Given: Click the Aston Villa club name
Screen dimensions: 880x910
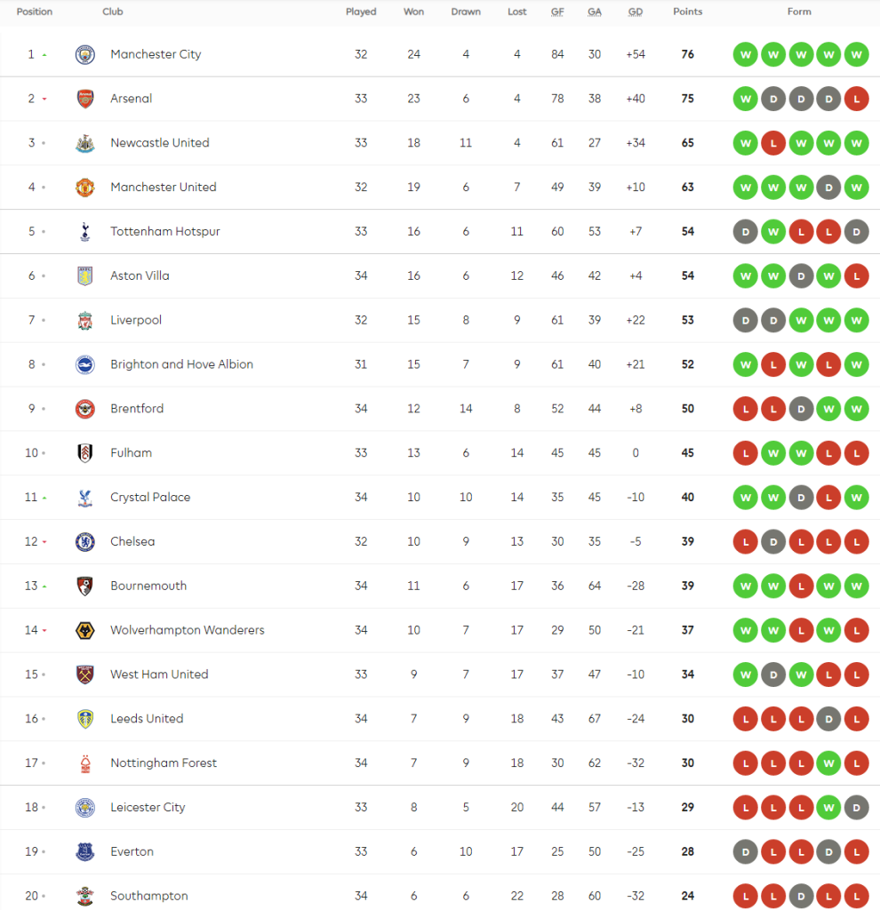Looking at the screenshot, I should (x=140, y=275).
